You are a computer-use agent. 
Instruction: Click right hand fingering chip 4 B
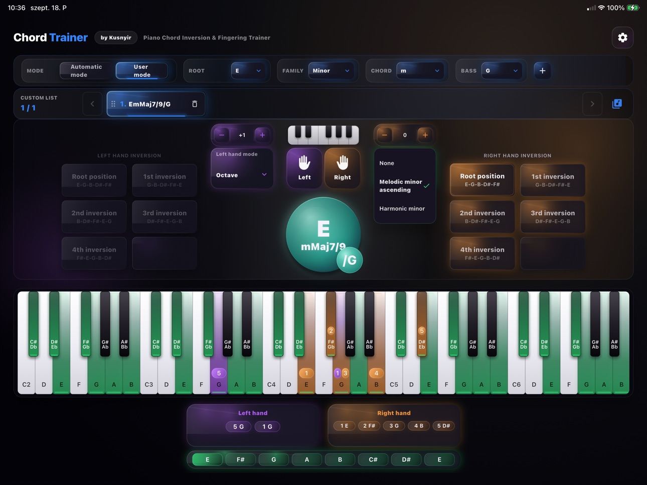[x=419, y=426]
